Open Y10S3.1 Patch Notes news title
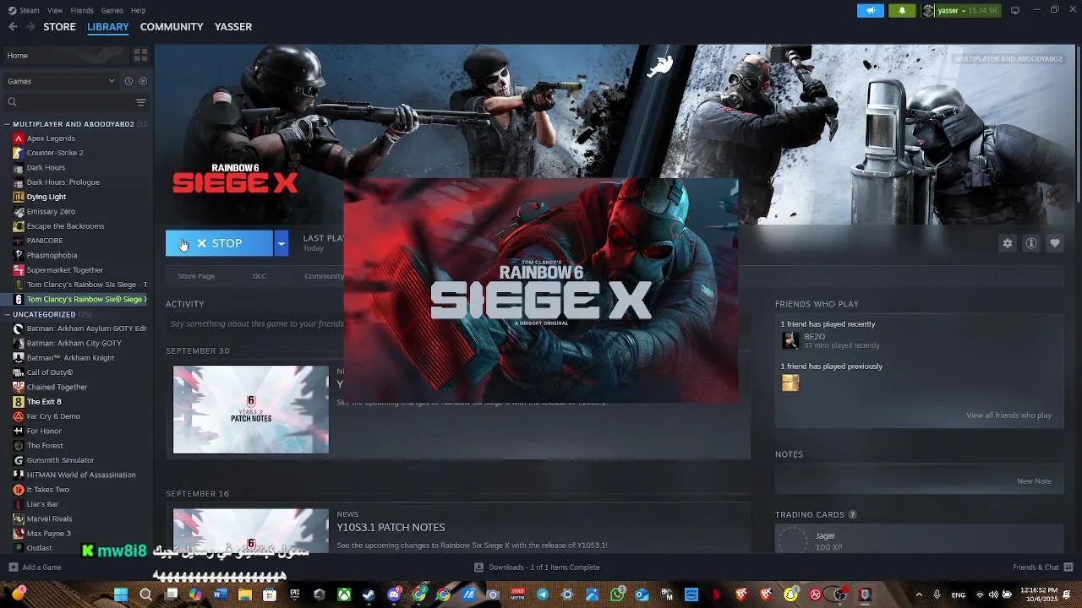Screen dimensions: 1082x608 tap(391, 527)
